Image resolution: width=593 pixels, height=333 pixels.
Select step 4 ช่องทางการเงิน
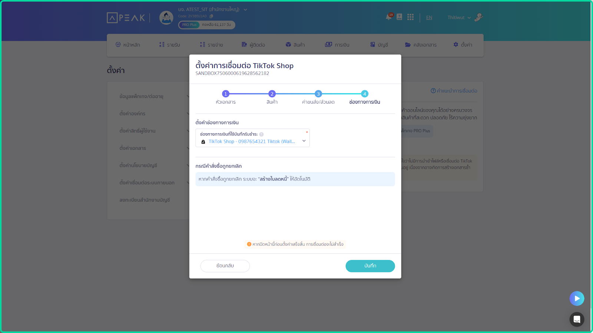coord(365,94)
